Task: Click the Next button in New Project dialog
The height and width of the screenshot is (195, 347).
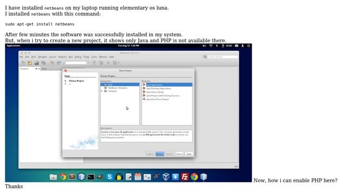Action: pyautogui.click(x=160, y=154)
